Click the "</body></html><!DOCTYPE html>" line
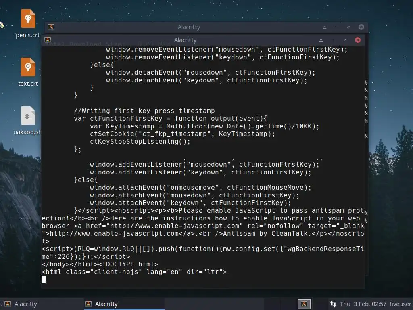Viewport: 413px width, 310px height. (x=100, y=264)
